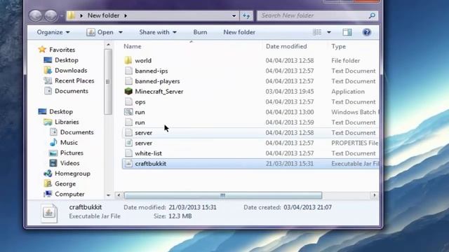Click the search magnifier icon
This screenshot has height=252, width=449.
[372, 15]
